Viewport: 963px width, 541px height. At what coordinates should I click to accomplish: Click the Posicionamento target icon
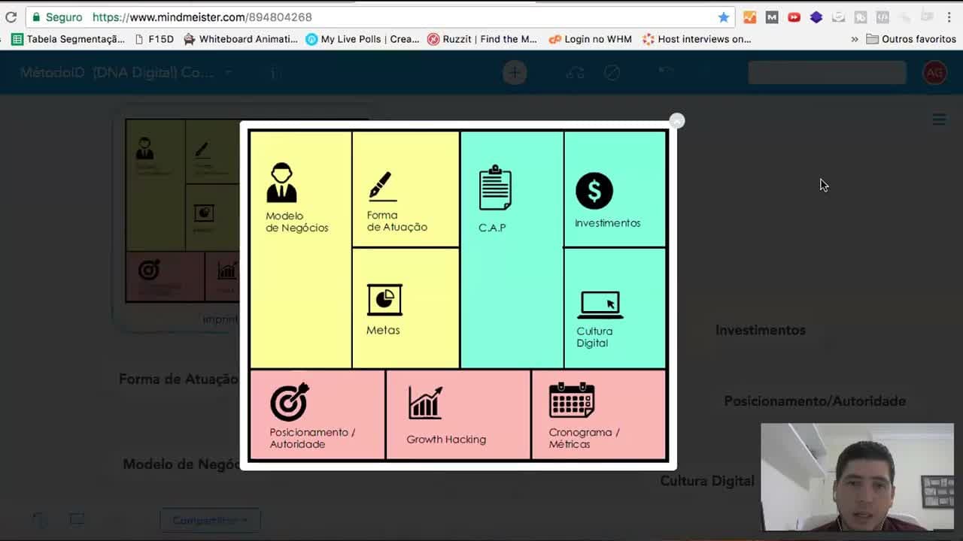(x=290, y=402)
